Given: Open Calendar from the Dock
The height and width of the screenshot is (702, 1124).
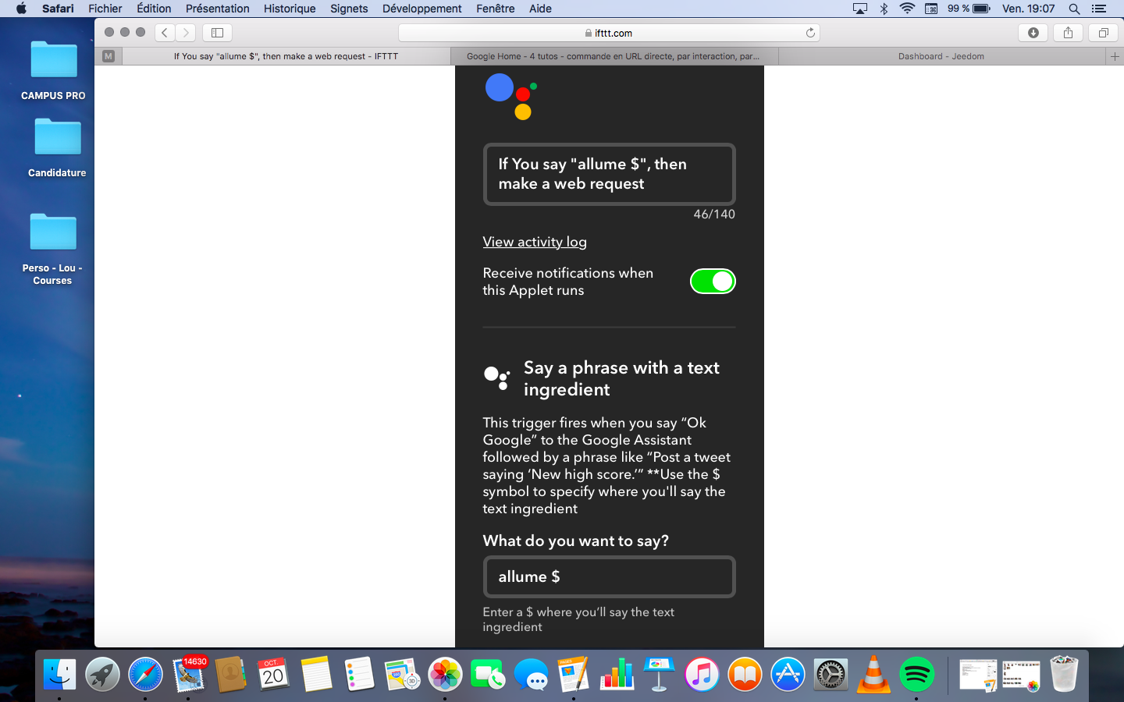Looking at the screenshot, I should (x=273, y=675).
